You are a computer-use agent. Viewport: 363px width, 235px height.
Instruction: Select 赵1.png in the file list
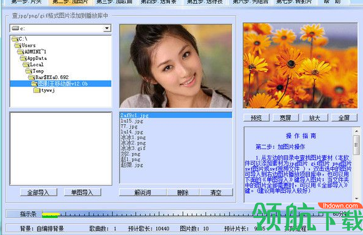(x=130, y=159)
